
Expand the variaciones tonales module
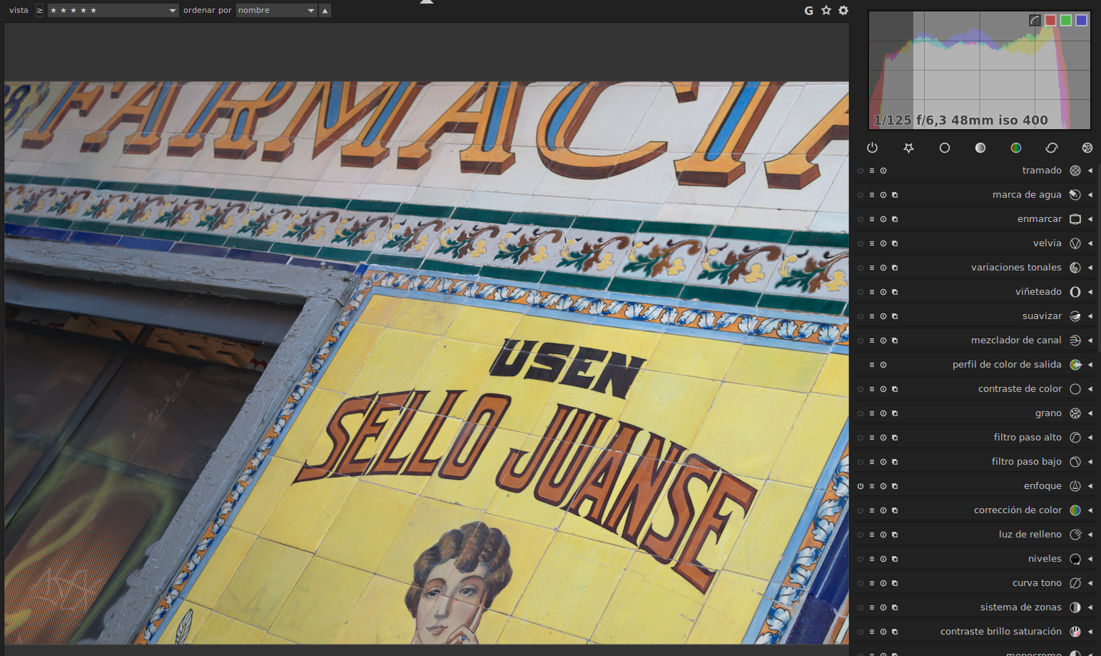click(x=1090, y=268)
